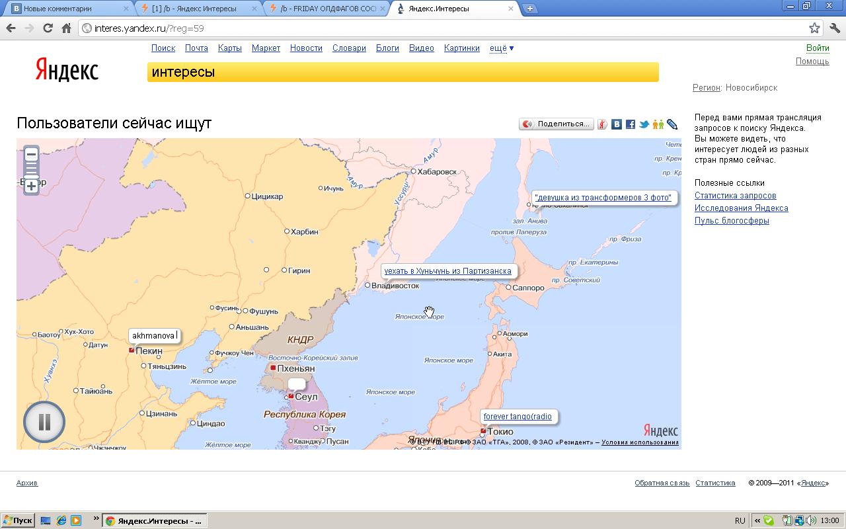
Task: Share the page via Facebook icon
Action: point(631,124)
